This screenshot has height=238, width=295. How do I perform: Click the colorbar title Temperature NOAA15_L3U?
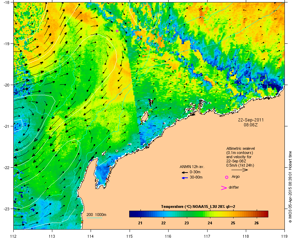[x=198, y=207]
